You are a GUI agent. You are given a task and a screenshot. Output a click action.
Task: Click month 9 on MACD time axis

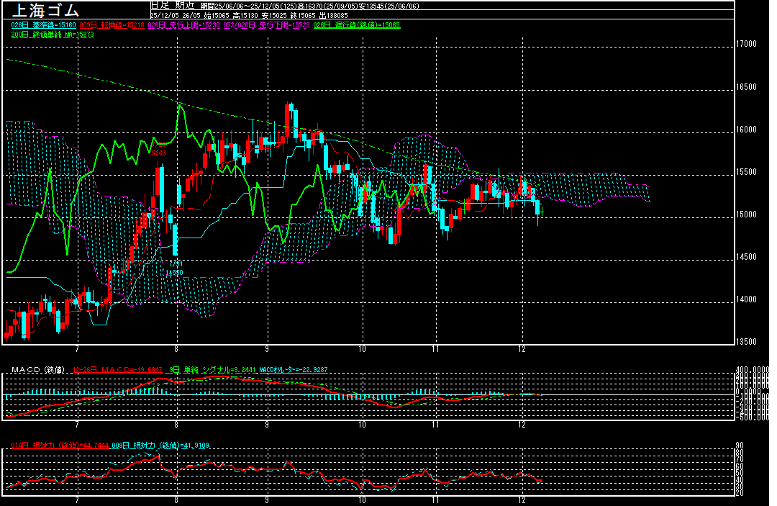267,423
